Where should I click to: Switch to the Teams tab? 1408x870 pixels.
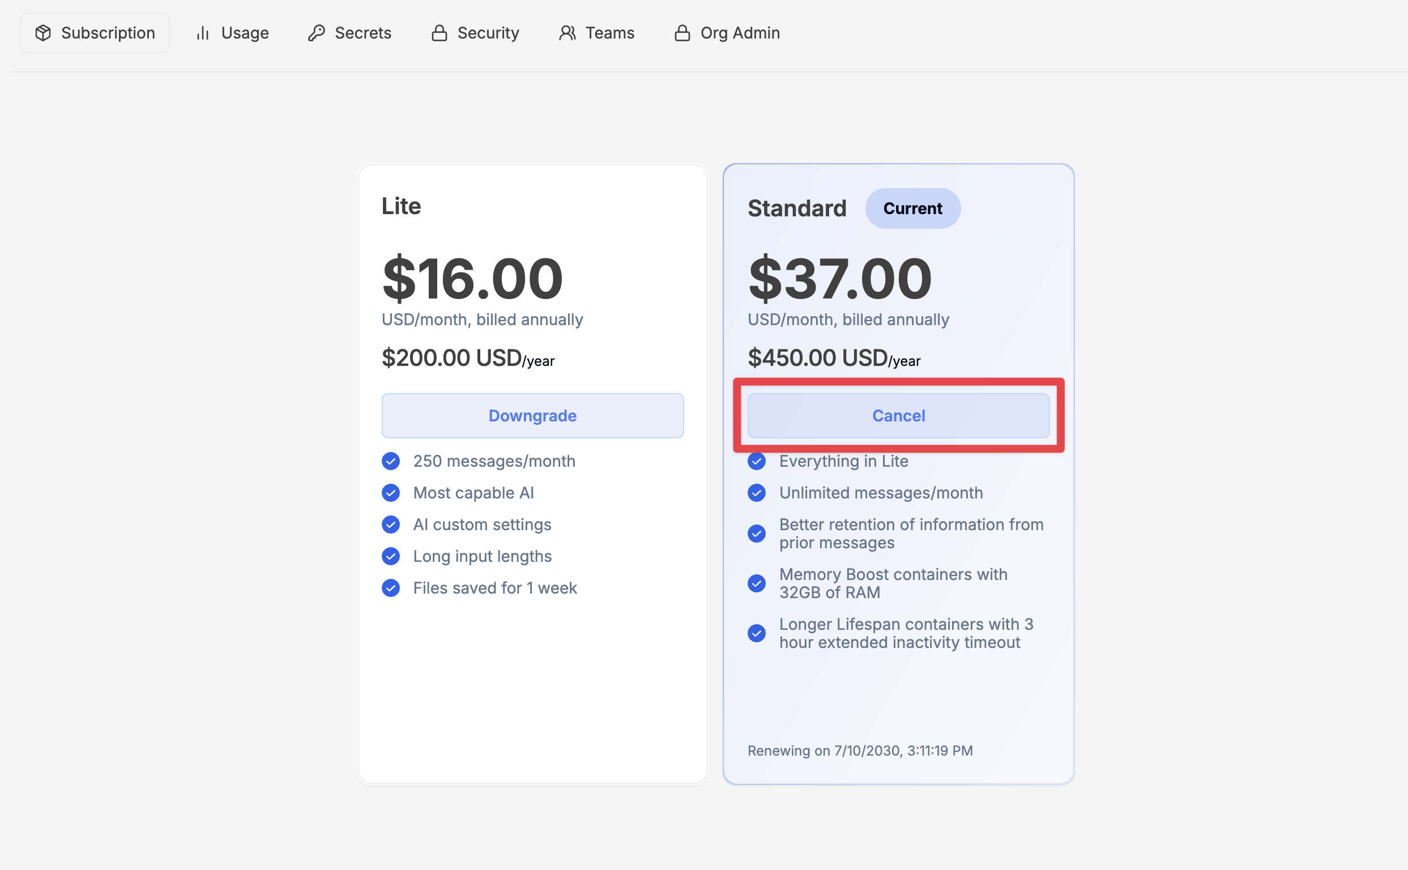click(x=596, y=33)
